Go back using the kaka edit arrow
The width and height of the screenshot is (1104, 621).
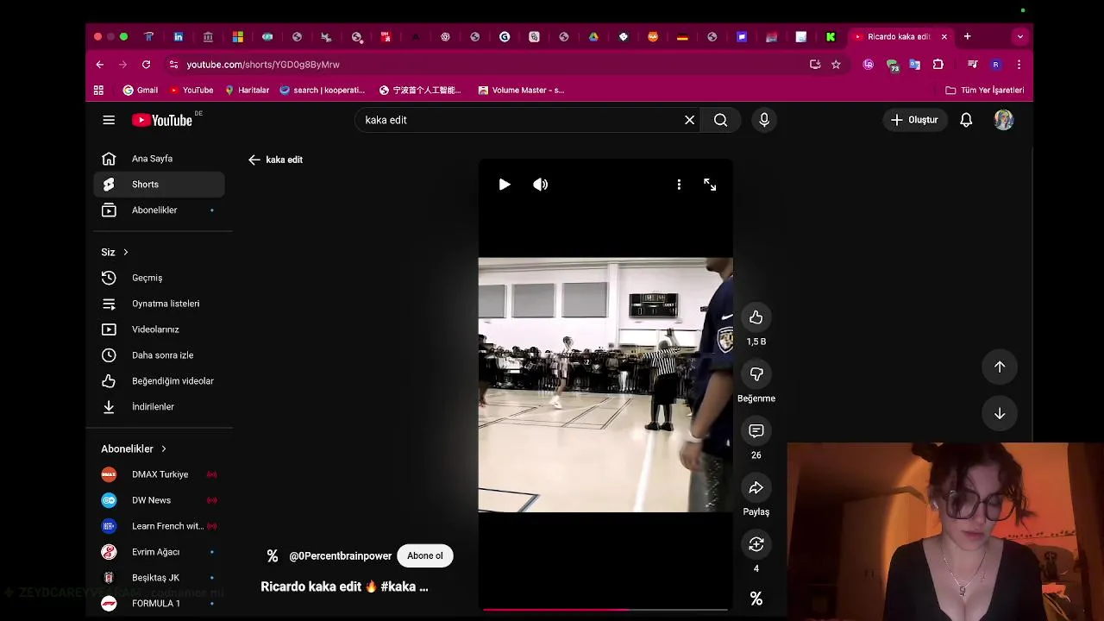pyautogui.click(x=254, y=160)
